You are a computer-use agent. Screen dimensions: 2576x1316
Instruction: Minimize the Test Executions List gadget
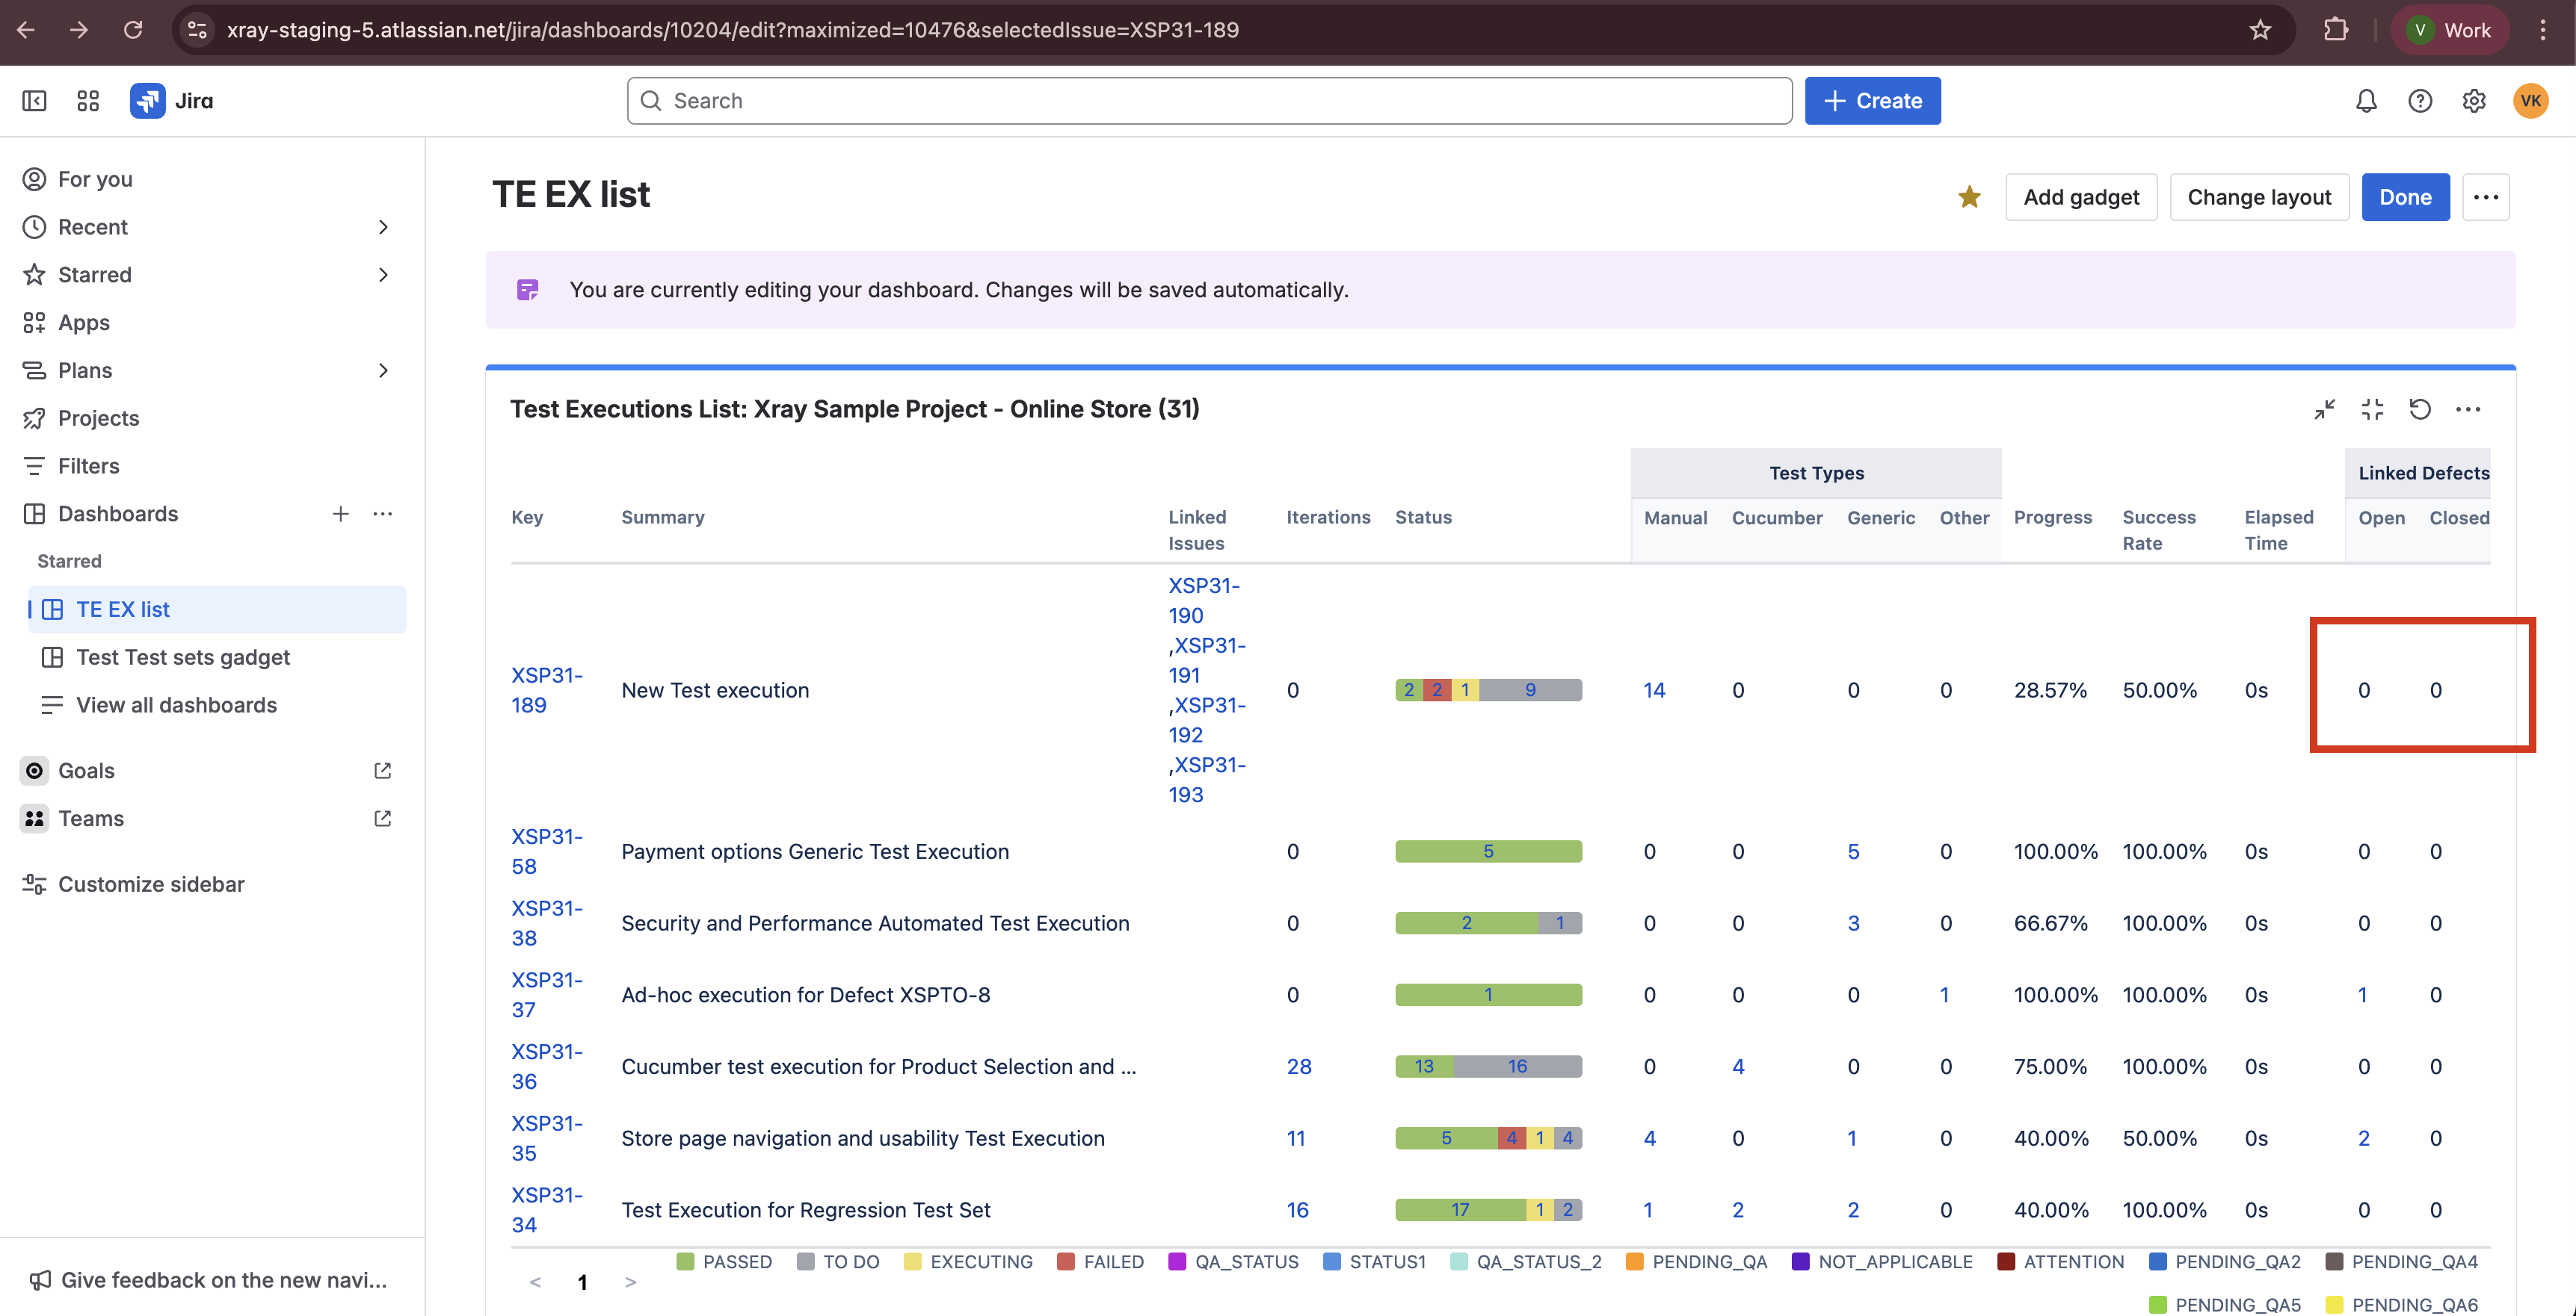coord(2324,409)
